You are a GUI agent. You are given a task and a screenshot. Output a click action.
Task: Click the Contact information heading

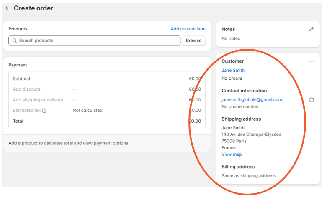(244, 91)
